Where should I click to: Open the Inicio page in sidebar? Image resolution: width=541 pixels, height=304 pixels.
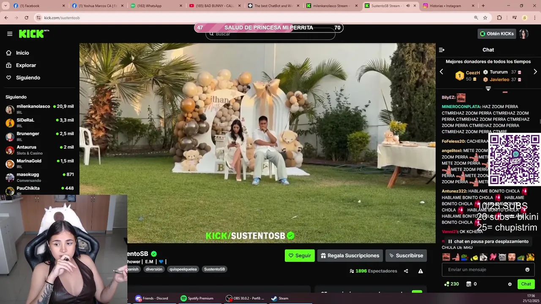tap(17, 53)
